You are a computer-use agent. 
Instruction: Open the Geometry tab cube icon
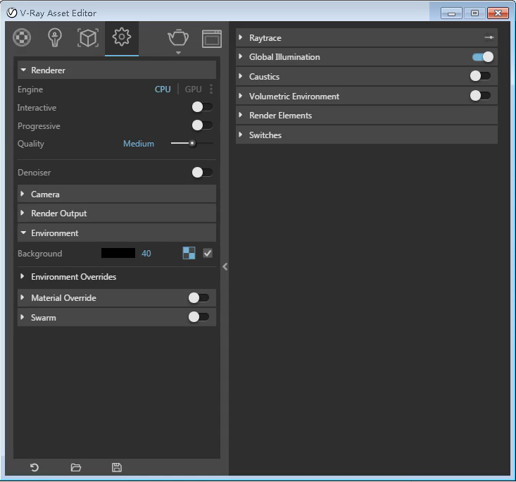(87, 37)
